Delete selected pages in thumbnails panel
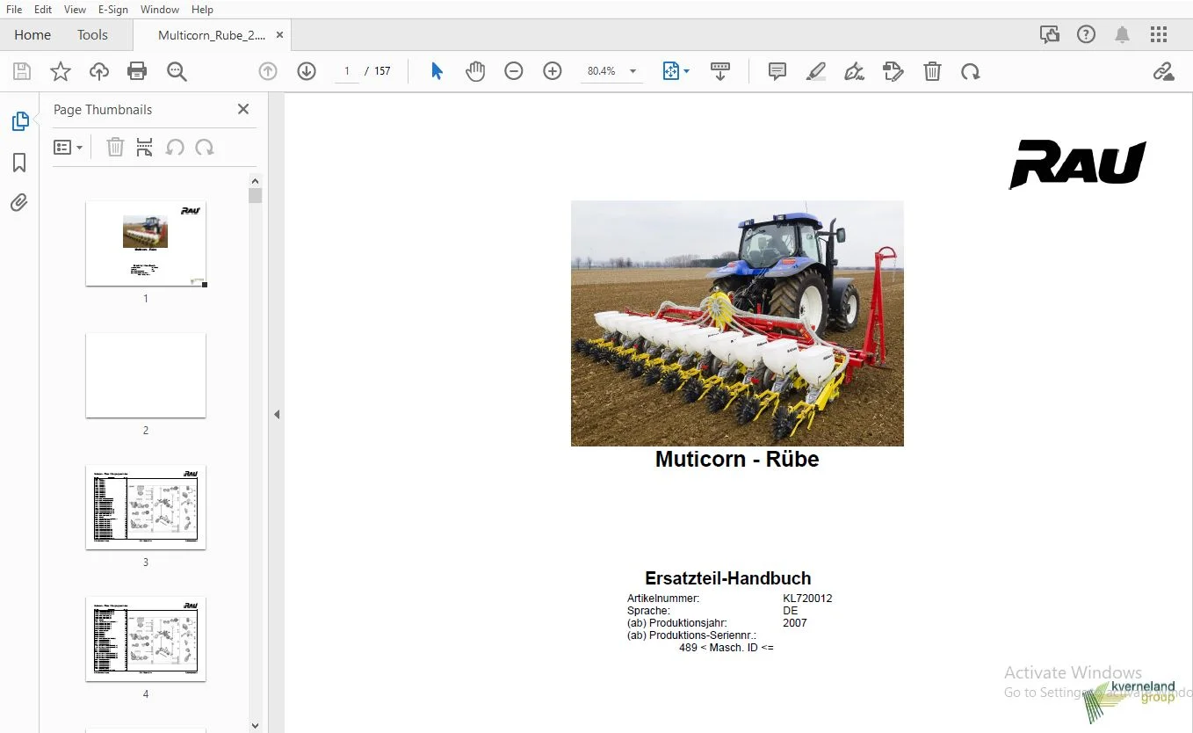Image resolution: width=1193 pixels, height=733 pixels. [x=115, y=148]
